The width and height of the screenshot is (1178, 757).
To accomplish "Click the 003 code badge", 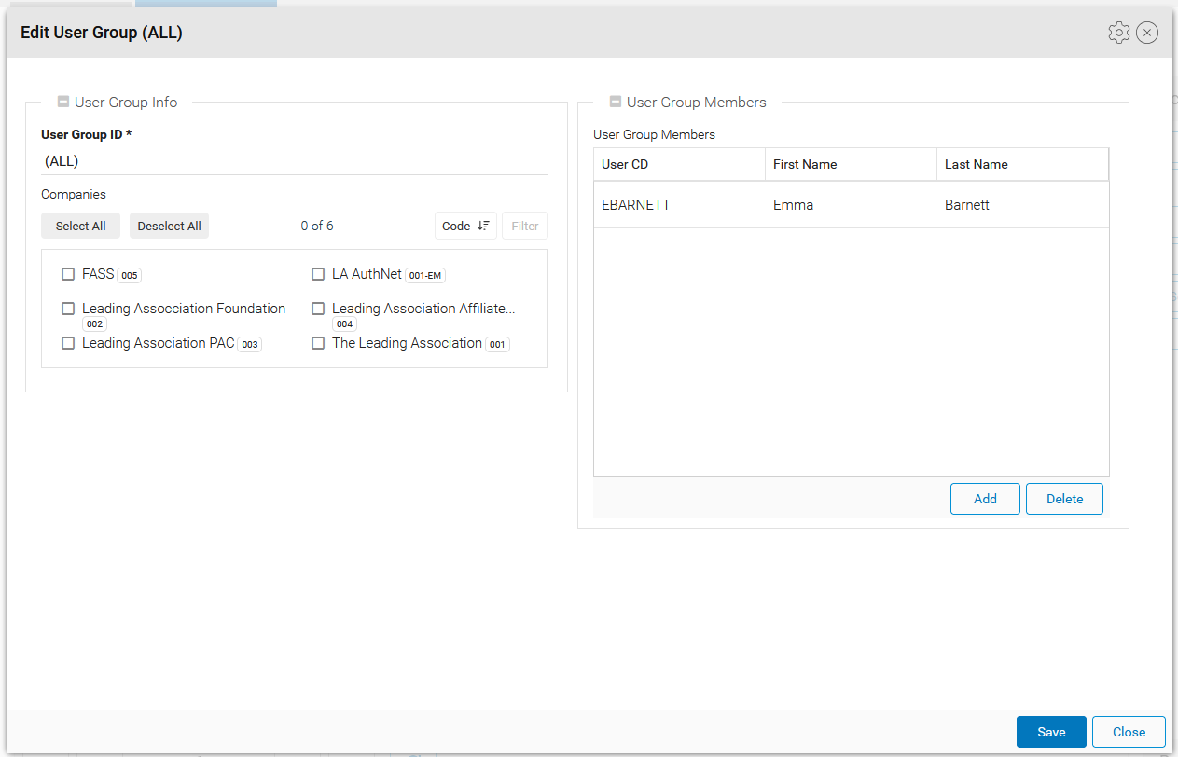I will 249,345.
